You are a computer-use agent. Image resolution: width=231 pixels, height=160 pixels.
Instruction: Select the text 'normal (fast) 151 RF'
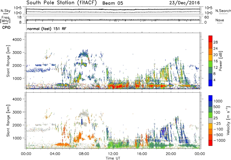pos(47,29)
